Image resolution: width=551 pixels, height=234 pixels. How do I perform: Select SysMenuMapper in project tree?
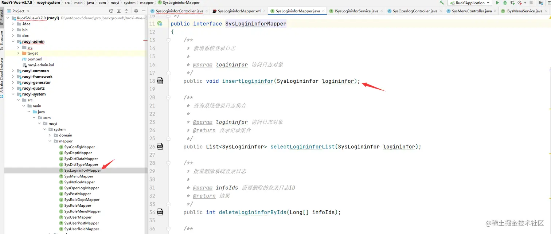click(79, 176)
